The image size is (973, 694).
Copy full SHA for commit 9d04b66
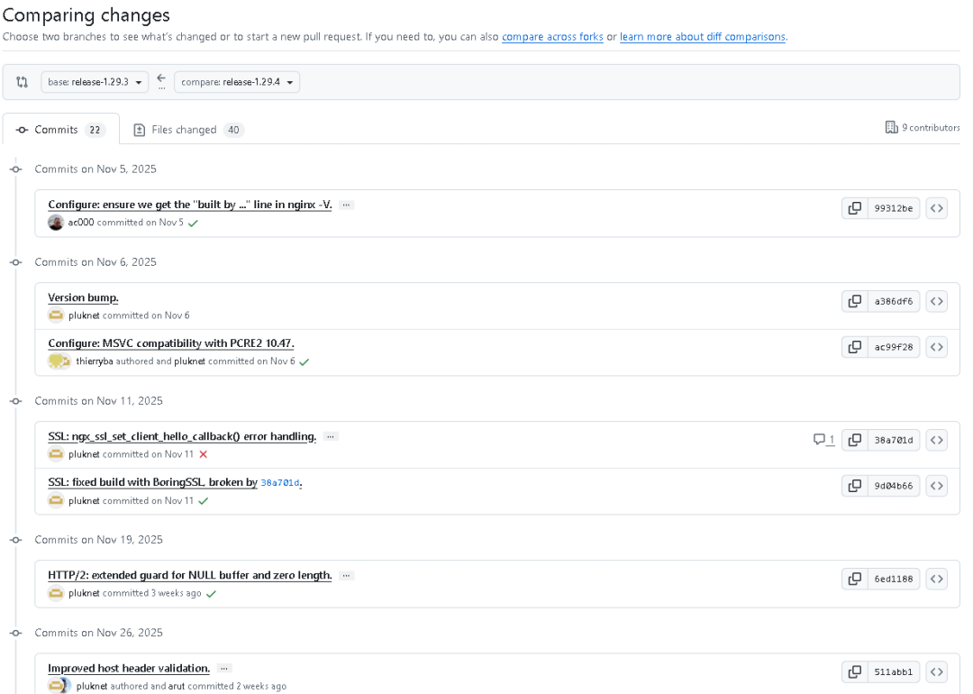click(x=854, y=486)
